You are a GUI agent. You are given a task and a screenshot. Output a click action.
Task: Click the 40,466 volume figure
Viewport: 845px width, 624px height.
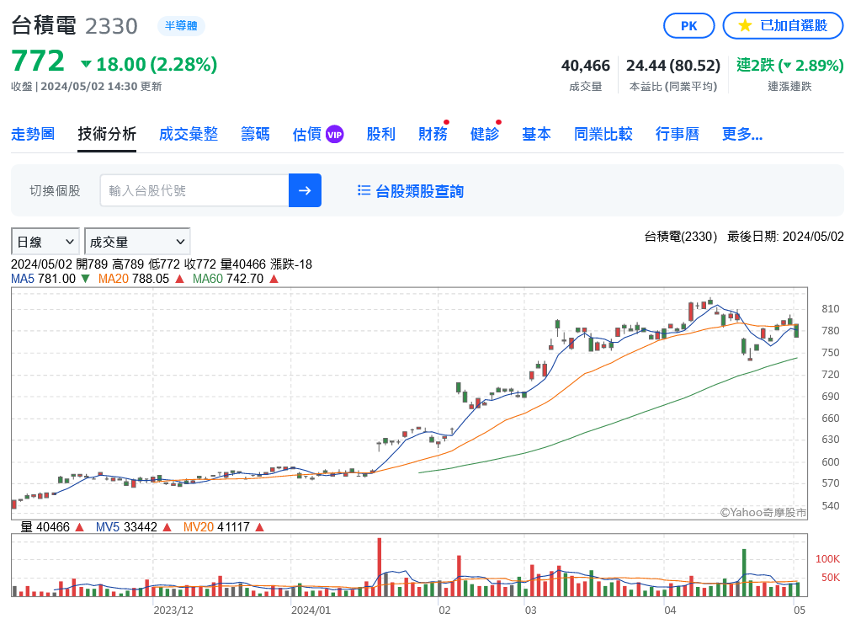586,65
